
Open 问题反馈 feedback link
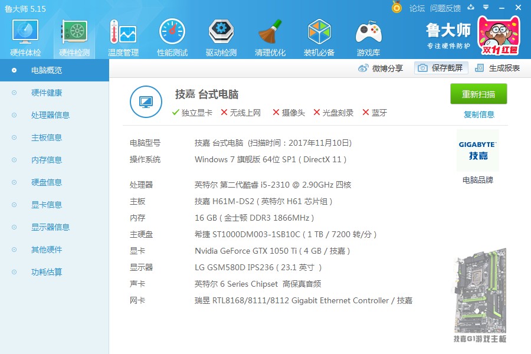click(445, 8)
